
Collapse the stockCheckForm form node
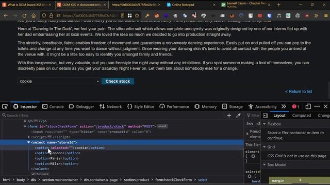pos(25,126)
